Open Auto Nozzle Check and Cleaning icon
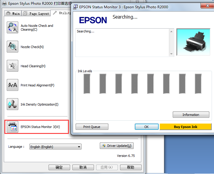The image size is (214, 174). coord(12,27)
